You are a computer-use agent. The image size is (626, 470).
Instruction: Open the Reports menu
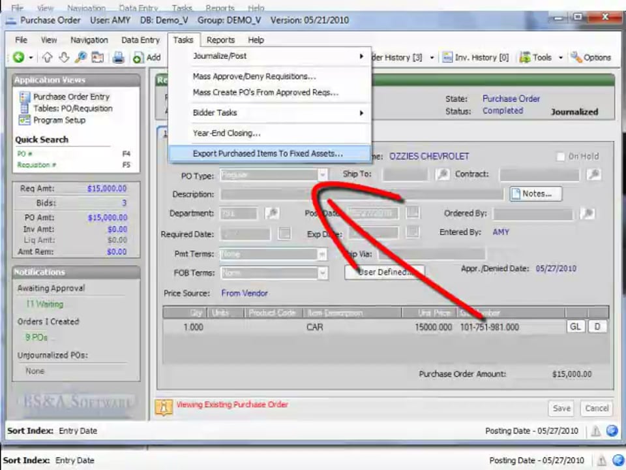(x=220, y=40)
